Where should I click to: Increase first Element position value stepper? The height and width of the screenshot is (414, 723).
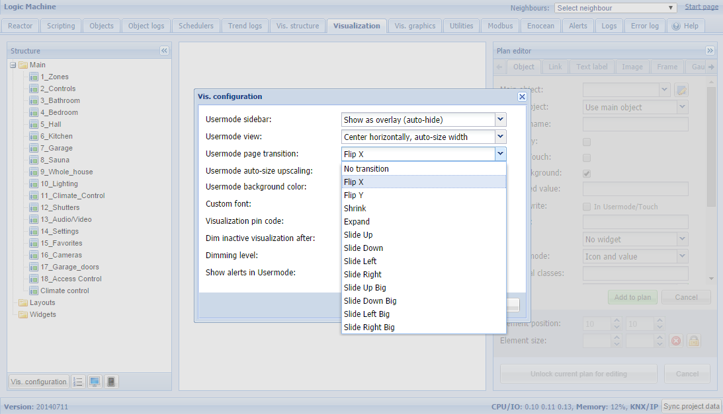(x=617, y=320)
